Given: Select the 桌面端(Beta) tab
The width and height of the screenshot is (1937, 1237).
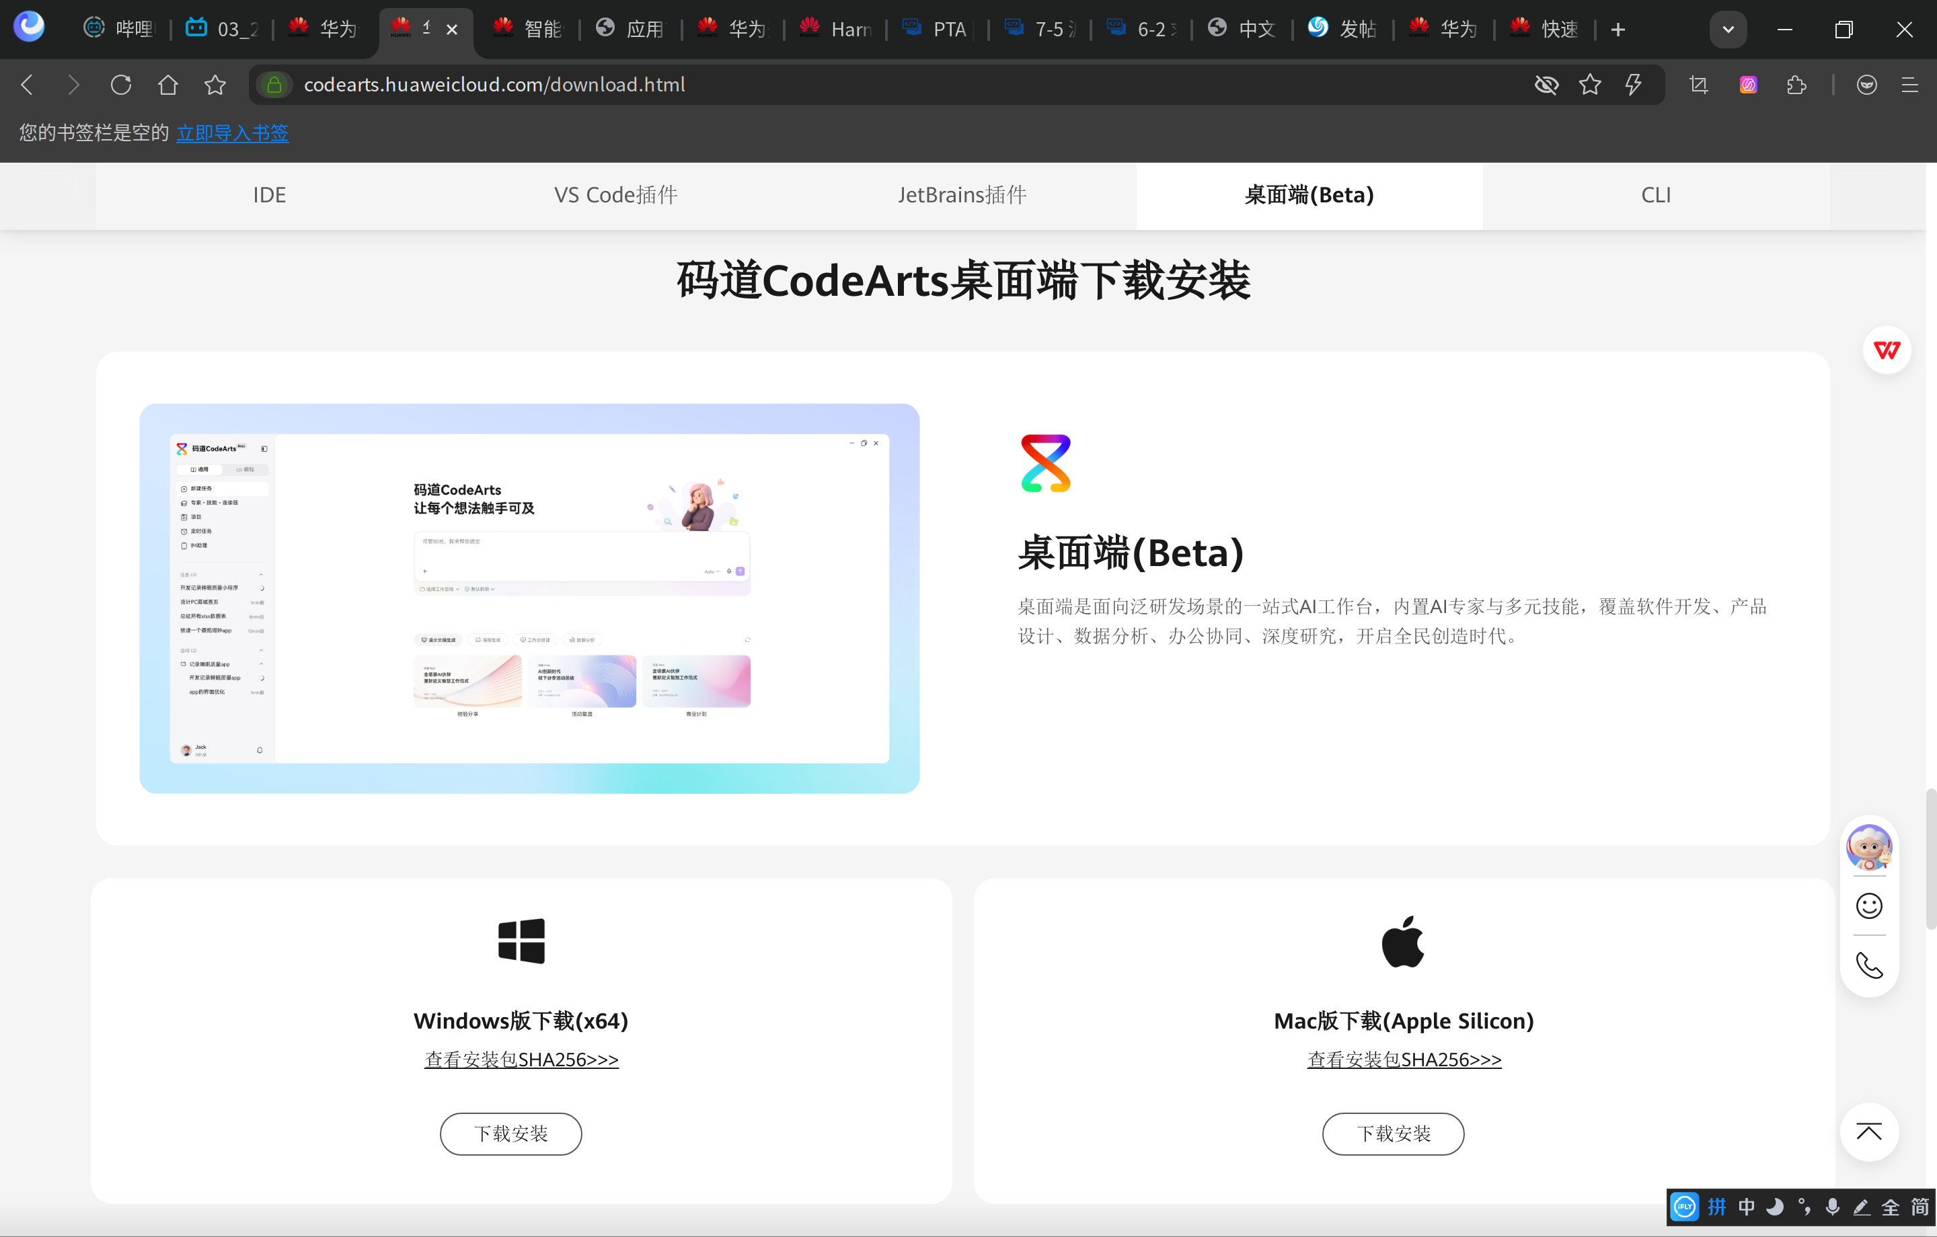Looking at the screenshot, I should (x=1309, y=196).
